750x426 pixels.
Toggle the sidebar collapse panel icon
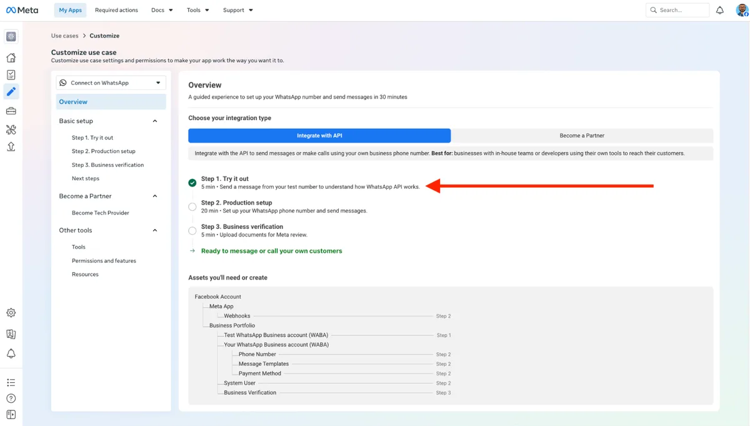[x=11, y=414]
